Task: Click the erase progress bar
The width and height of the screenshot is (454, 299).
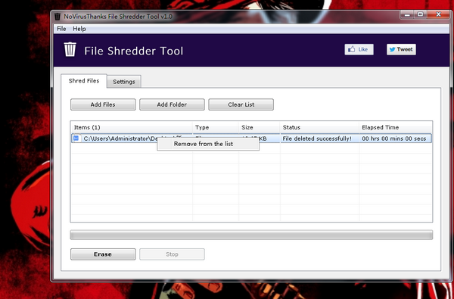Action: [x=251, y=235]
